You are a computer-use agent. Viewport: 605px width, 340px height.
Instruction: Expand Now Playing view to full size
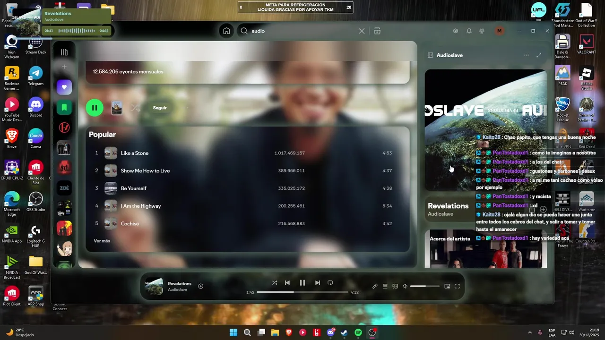tap(539, 55)
